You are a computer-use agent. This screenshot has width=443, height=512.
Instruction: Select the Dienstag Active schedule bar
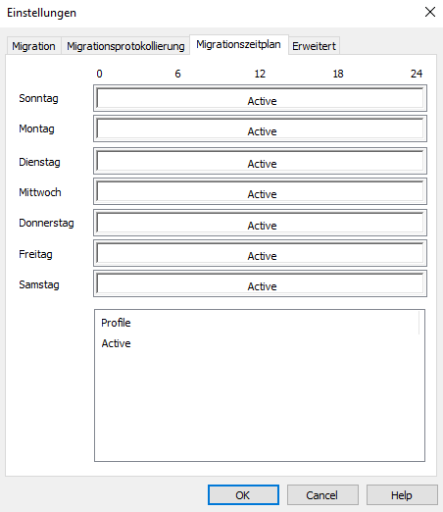(x=260, y=161)
